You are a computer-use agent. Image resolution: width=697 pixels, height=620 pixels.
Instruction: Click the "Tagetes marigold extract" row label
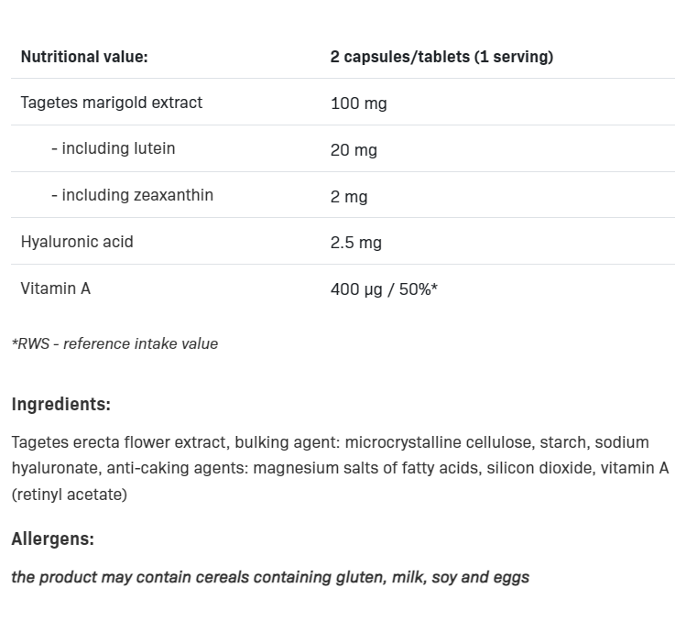point(111,103)
